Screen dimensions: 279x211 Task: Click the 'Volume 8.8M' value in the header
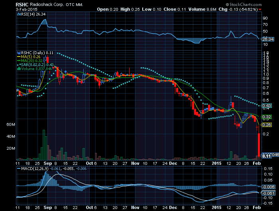(x=202, y=9)
